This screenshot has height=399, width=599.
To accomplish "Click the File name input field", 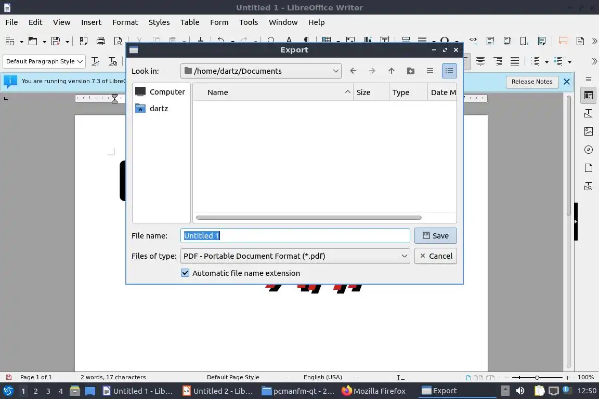I will click(x=295, y=235).
